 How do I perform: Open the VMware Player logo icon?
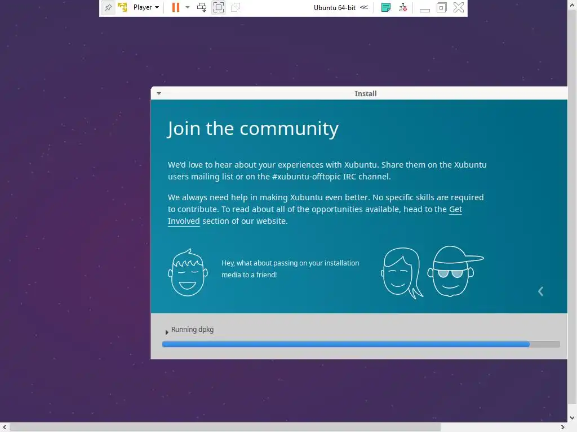[122, 7]
